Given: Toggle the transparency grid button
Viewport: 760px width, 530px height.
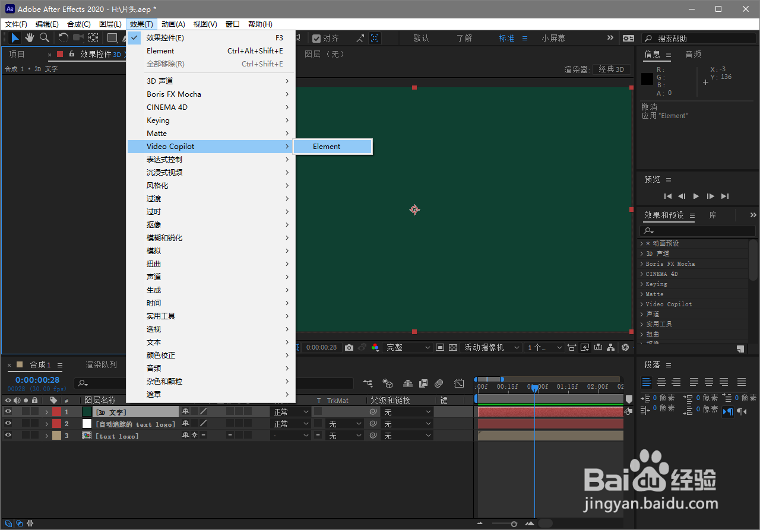Looking at the screenshot, I should pos(453,347).
